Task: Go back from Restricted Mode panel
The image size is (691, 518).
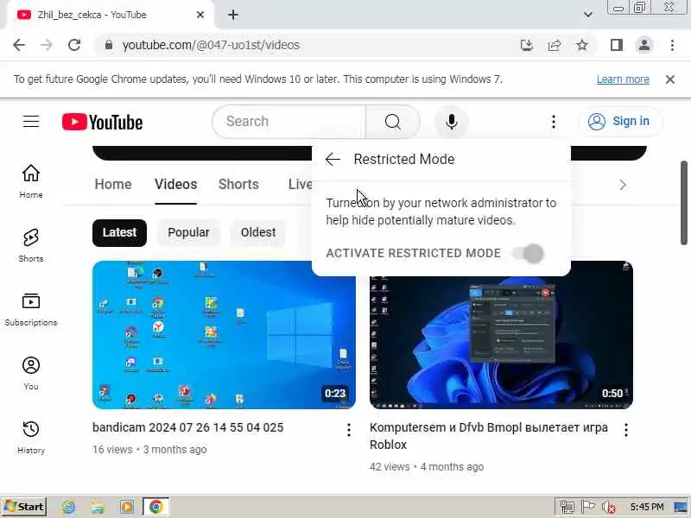Action: pyautogui.click(x=333, y=159)
